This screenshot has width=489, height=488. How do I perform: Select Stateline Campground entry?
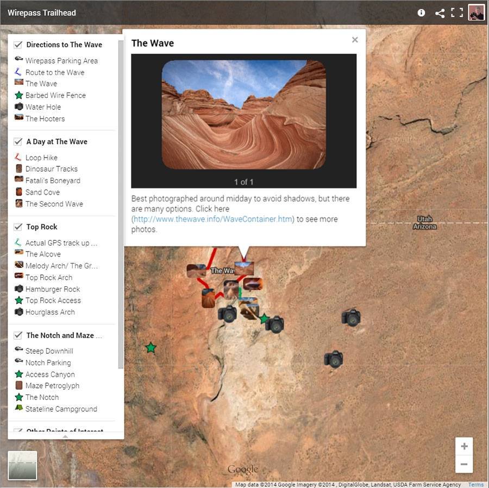pos(61,409)
